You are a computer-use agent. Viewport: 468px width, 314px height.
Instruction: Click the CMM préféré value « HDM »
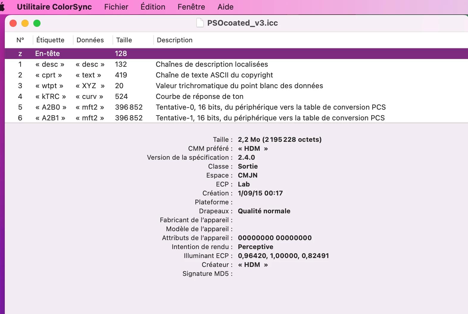pyautogui.click(x=253, y=149)
